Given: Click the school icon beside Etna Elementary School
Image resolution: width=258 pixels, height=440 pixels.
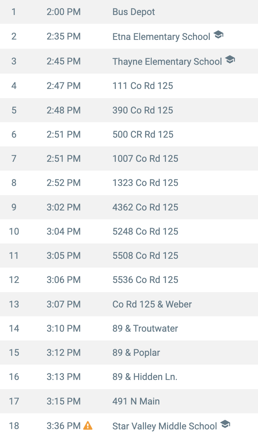Looking at the screenshot, I should pos(218,35).
